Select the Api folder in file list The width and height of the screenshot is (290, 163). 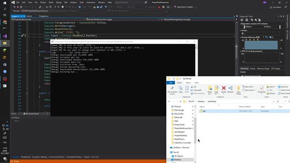244,111
